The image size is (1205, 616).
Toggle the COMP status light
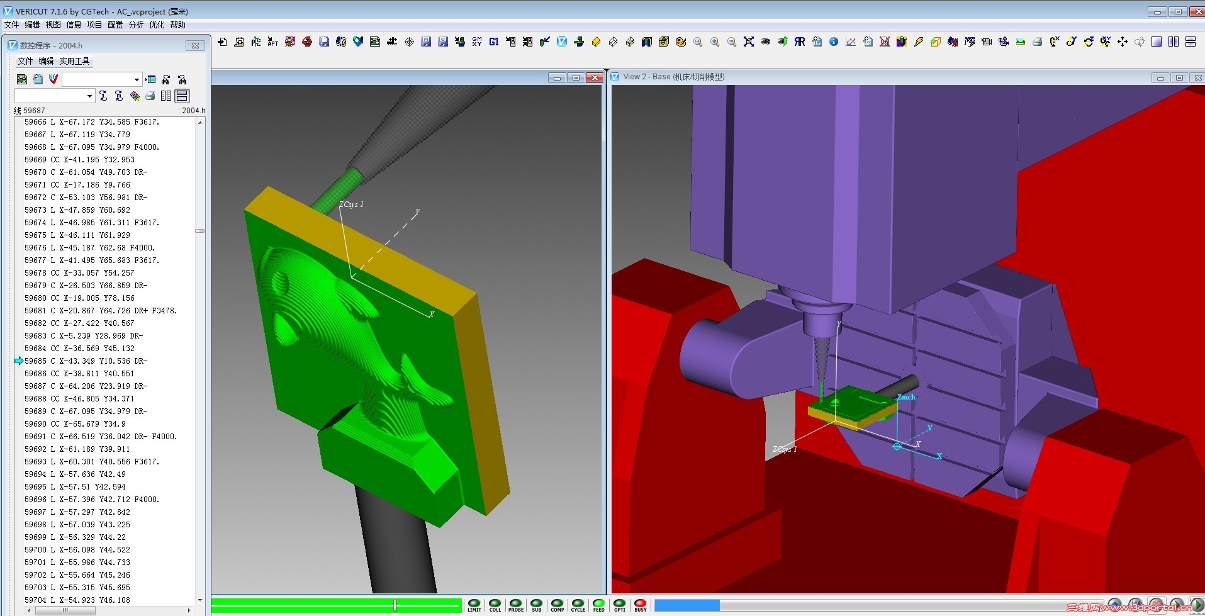click(558, 605)
